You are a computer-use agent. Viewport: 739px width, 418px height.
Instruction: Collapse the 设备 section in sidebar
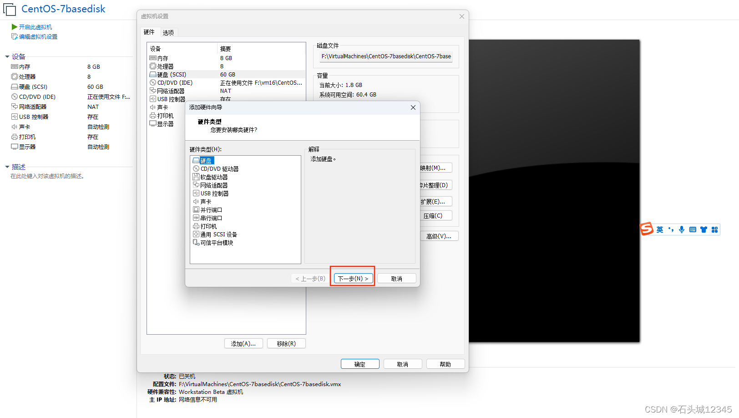7,56
